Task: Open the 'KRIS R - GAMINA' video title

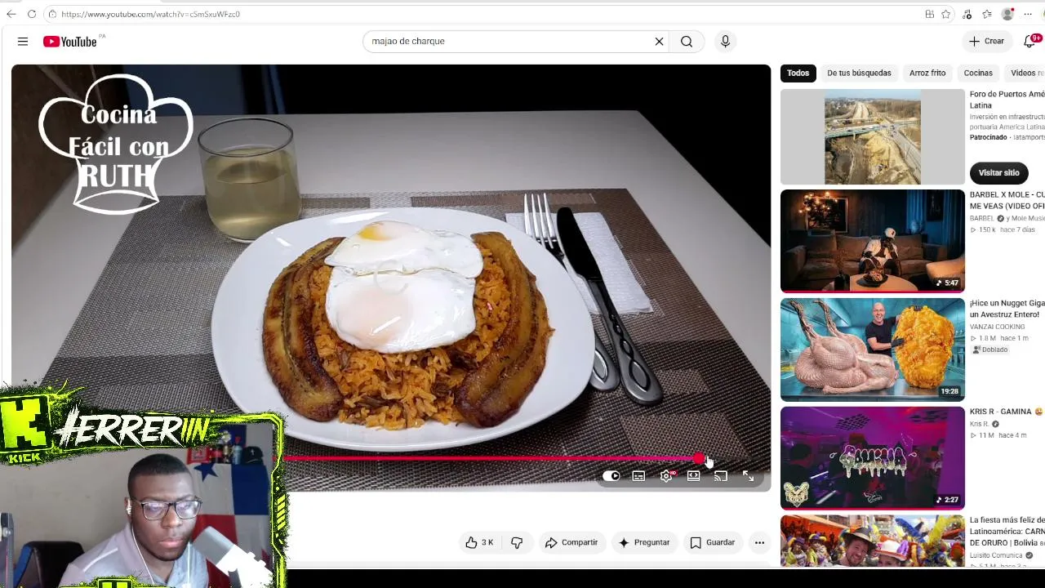Action: click(1007, 412)
